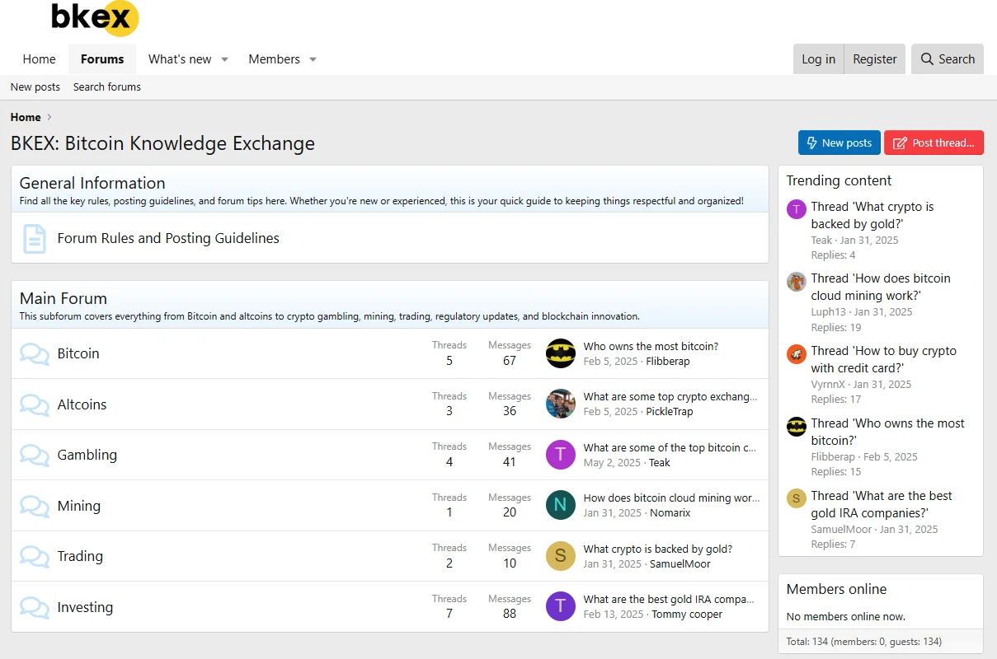
Task: Click Luph13's avatar in Trending content
Action: pyautogui.click(x=796, y=282)
